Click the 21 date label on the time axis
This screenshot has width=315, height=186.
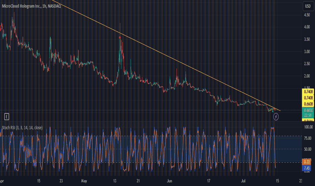click(x=138, y=181)
